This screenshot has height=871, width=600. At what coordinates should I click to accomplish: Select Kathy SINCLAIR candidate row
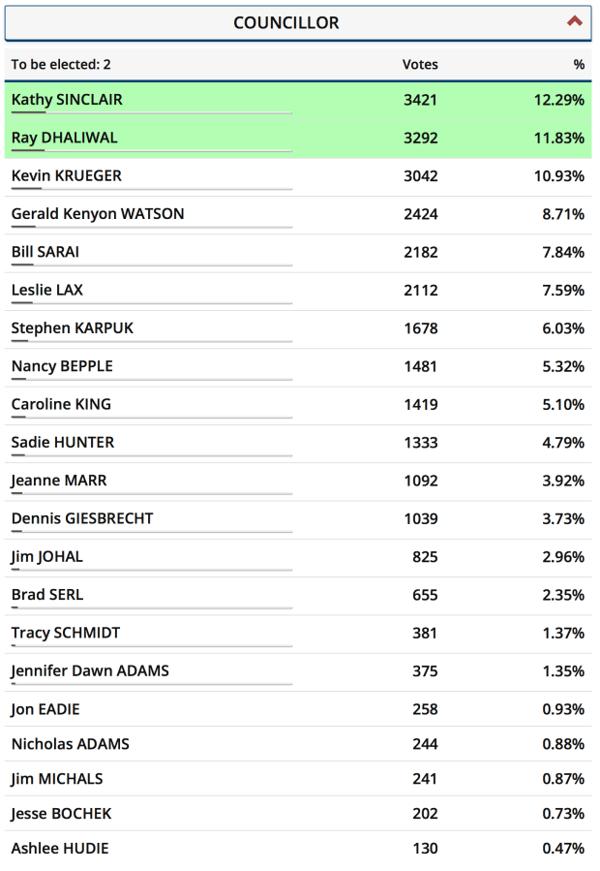click(67, 100)
